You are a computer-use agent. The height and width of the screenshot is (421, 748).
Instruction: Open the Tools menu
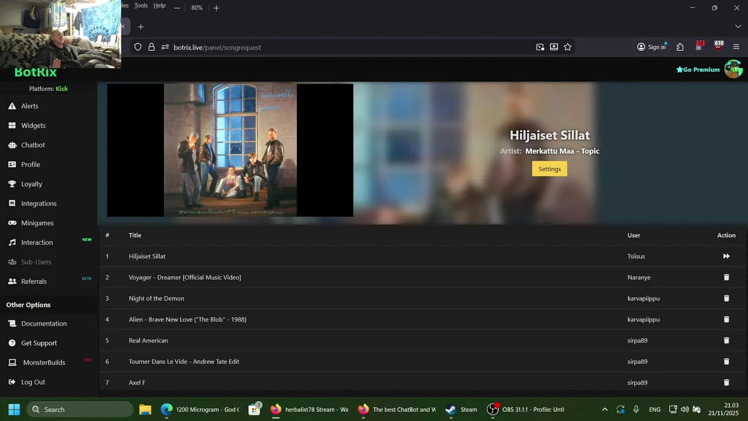(x=141, y=5)
